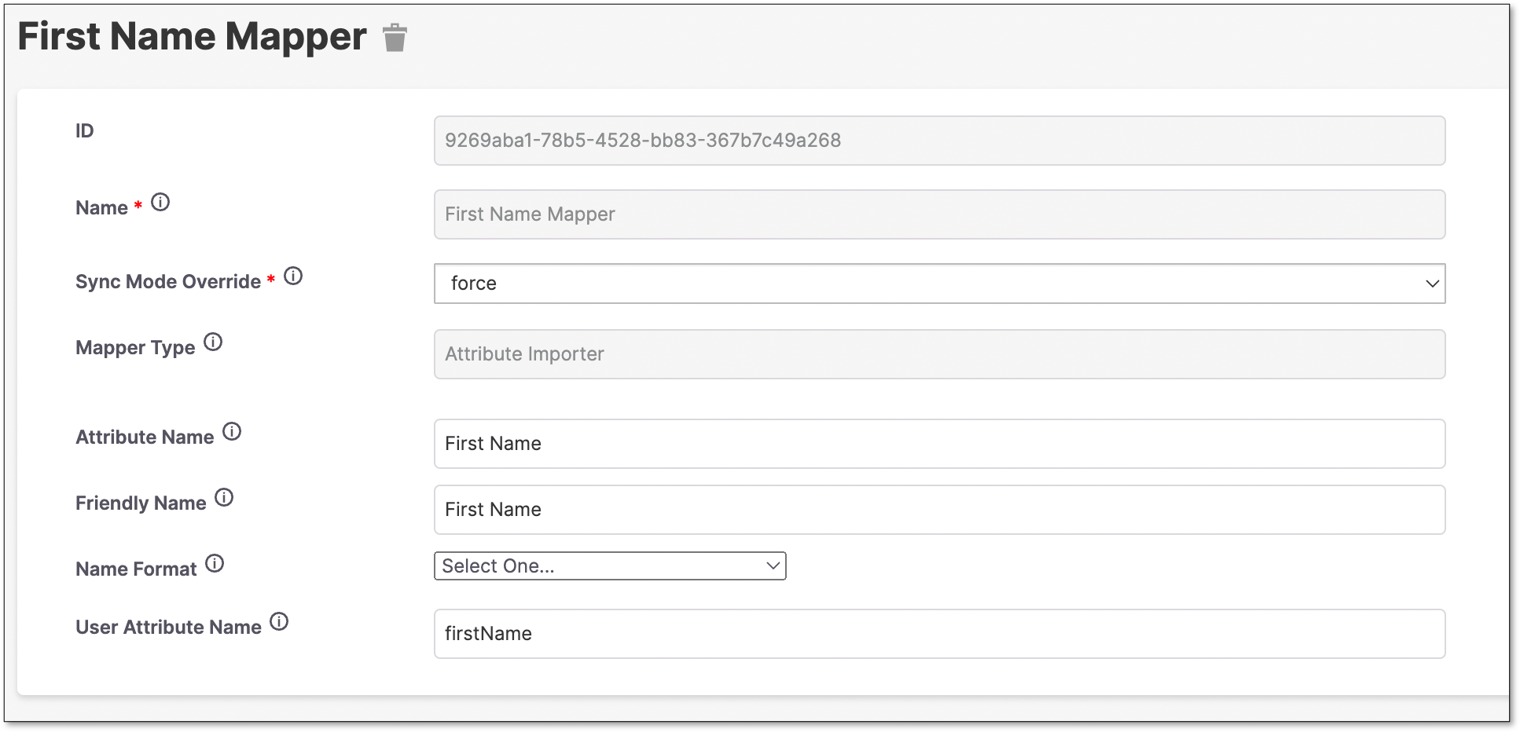Click into the Friendly Name input
The width and height of the screenshot is (1520, 732).
939,510
